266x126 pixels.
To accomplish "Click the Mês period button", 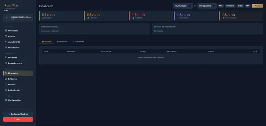I will tap(221, 6).
